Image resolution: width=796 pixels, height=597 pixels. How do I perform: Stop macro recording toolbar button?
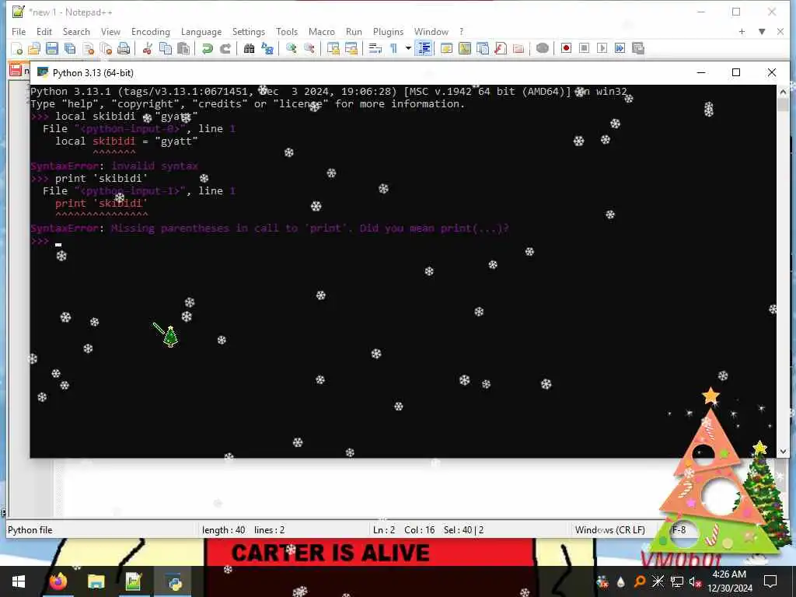point(584,48)
